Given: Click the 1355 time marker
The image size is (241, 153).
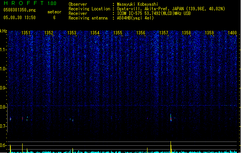Looking at the screenshot, I should (118, 33).
